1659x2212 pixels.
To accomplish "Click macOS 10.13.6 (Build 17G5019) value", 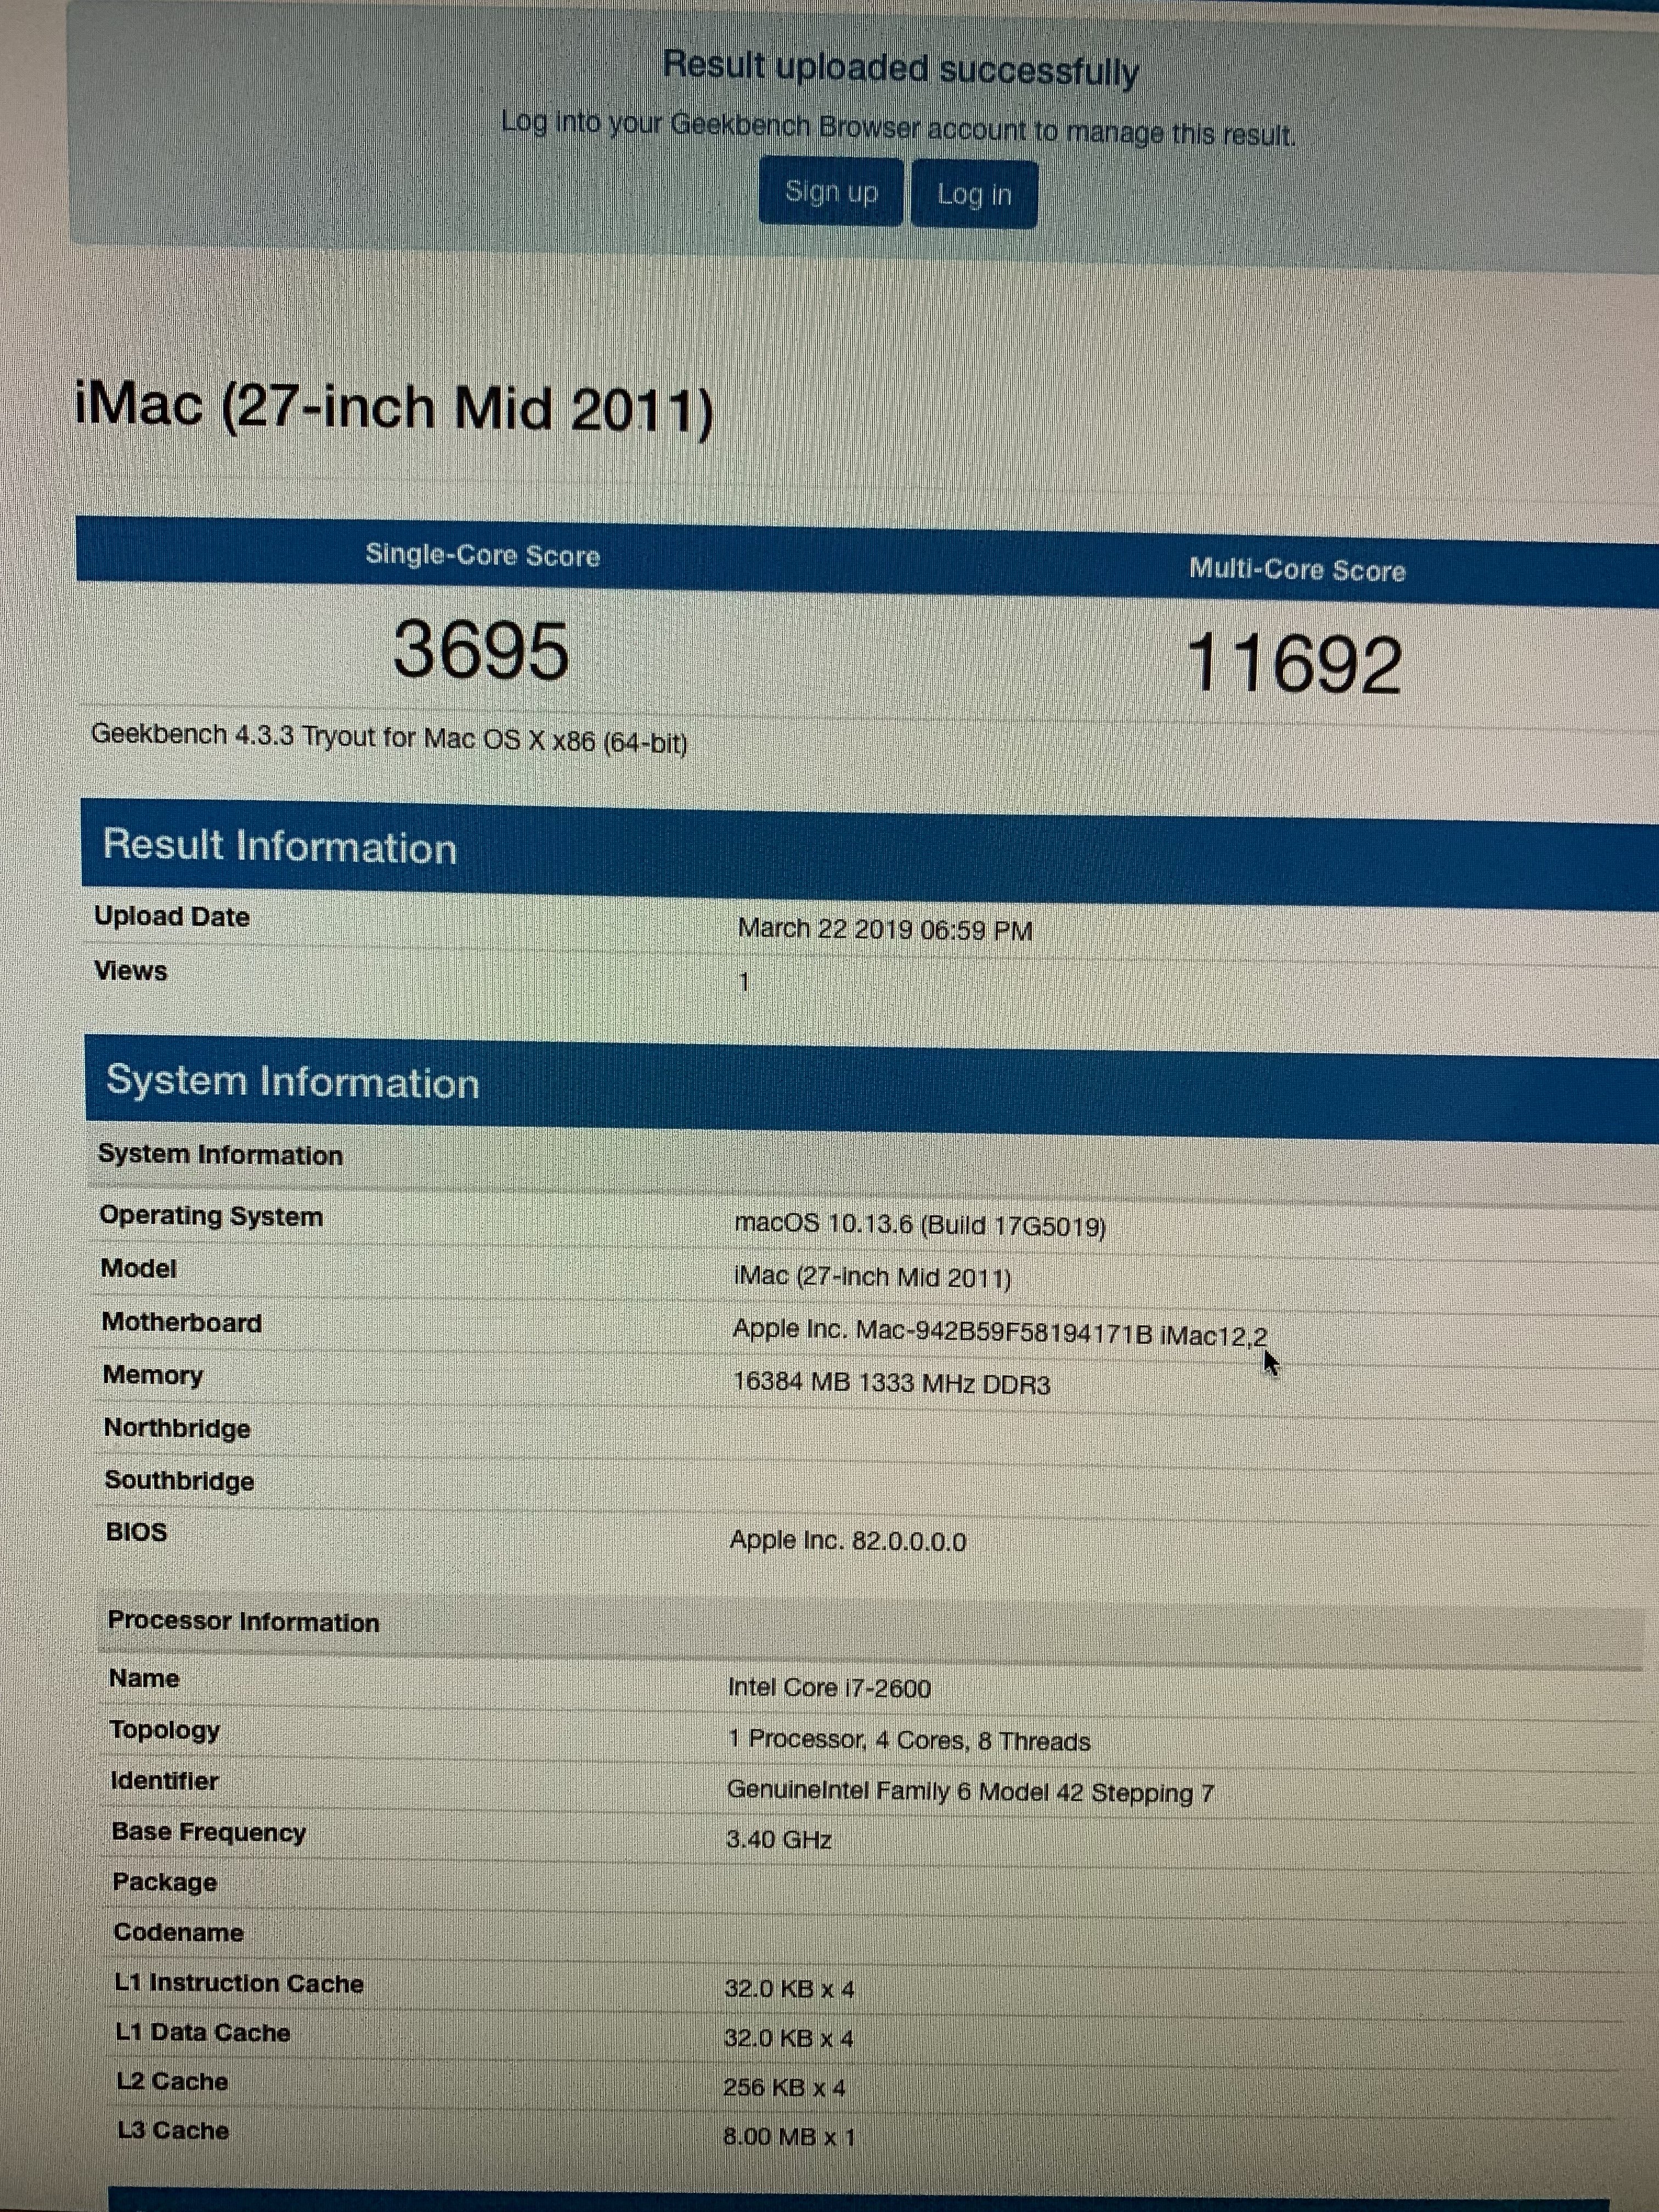I will 920,1225.
